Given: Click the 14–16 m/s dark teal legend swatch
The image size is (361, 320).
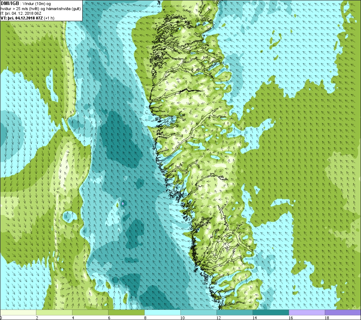Looking at the screenshot, I should point(271,312).
